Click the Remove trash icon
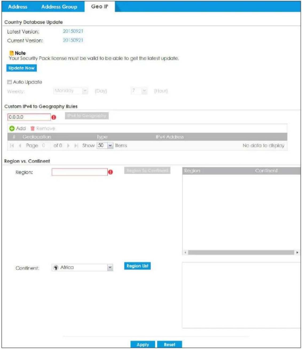The image size is (302, 349). (33, 128)
